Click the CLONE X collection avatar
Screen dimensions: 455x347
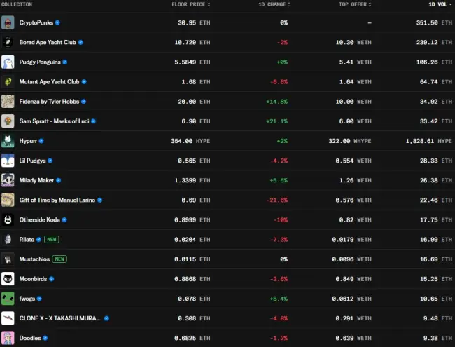coord(8,318)
